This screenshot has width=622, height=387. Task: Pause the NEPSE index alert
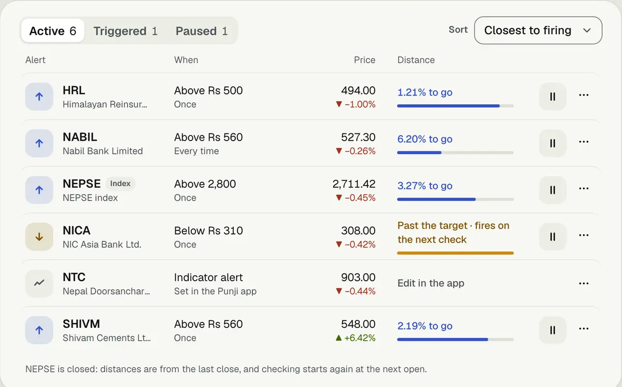[553, 190]
